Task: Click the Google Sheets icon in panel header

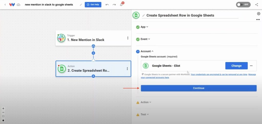Action: coord(136,15)
